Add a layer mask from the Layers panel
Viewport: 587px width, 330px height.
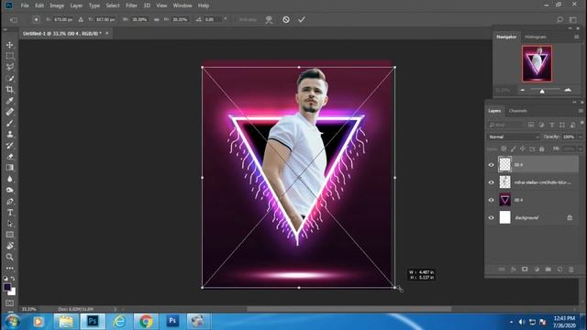click(525, 269)
